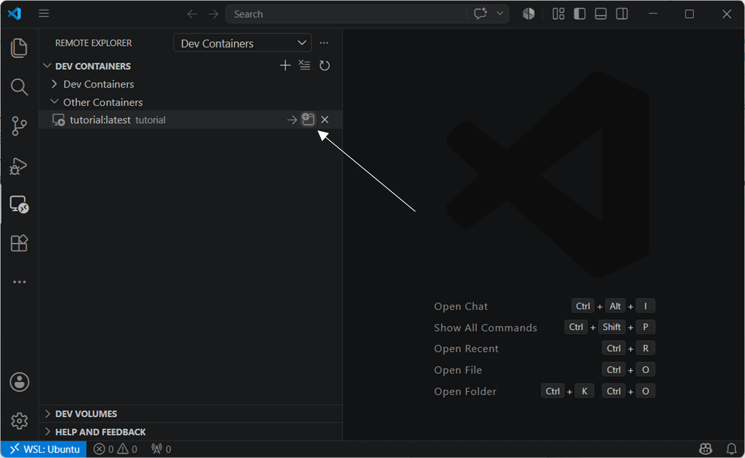This screenshot has width=745, height=458.
Task: Refresh the dev containers list
Action: click(x=324, y=65)
